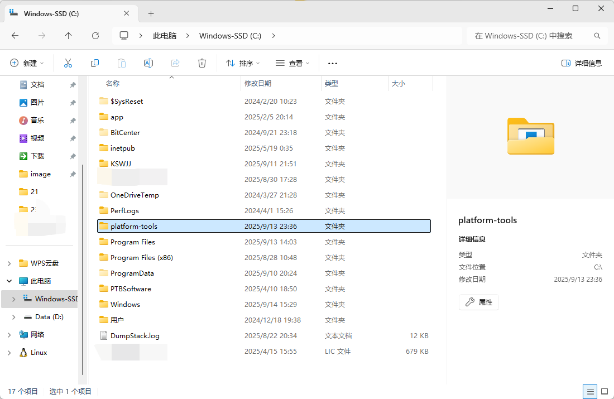Open the 查看 view options dropdown

click(x=292, y=63)
